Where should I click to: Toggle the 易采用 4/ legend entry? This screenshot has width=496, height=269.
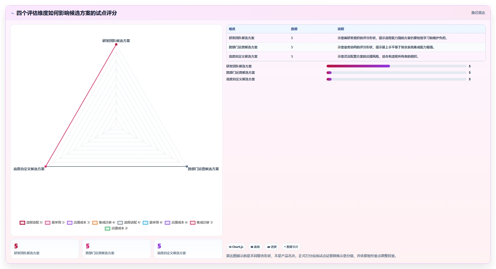[x=153, y=222]
